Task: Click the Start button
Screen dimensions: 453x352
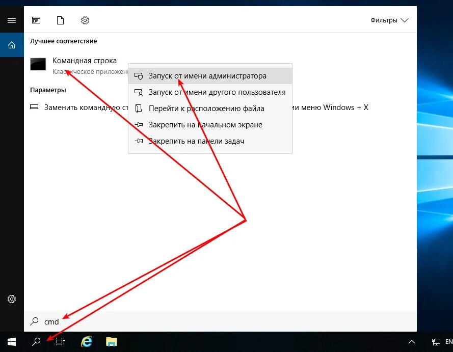Action: click(x=11, y=341)
